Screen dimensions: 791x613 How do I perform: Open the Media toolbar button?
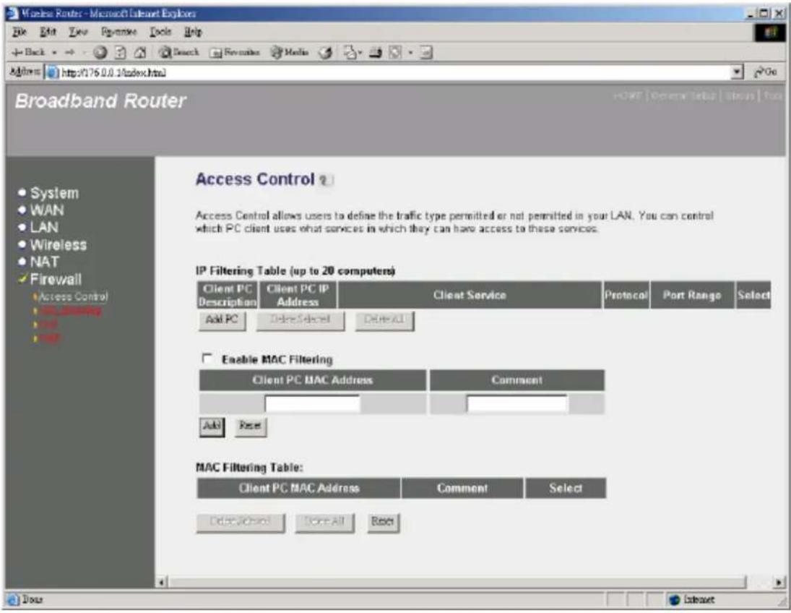point(290,52)
